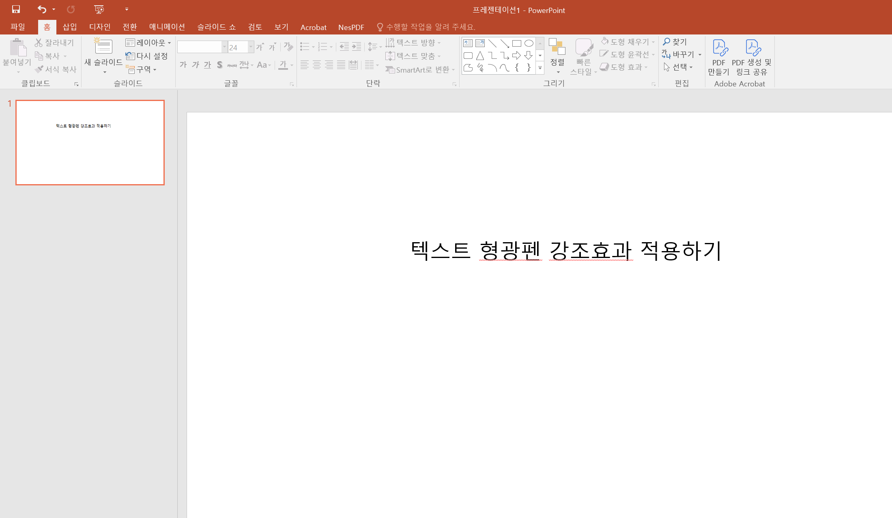
Task: Select the rectangle shape in gallery
Action: pyautogui.click(x=516, y=43)
